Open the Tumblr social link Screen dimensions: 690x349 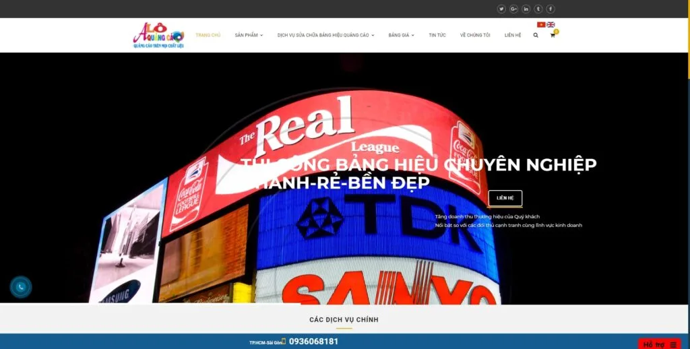[538, 9]
